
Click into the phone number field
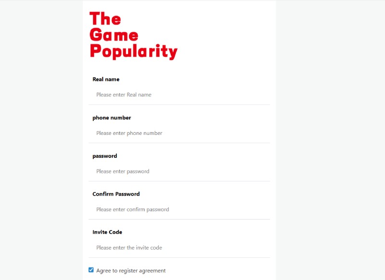click(x=179, y=133)
